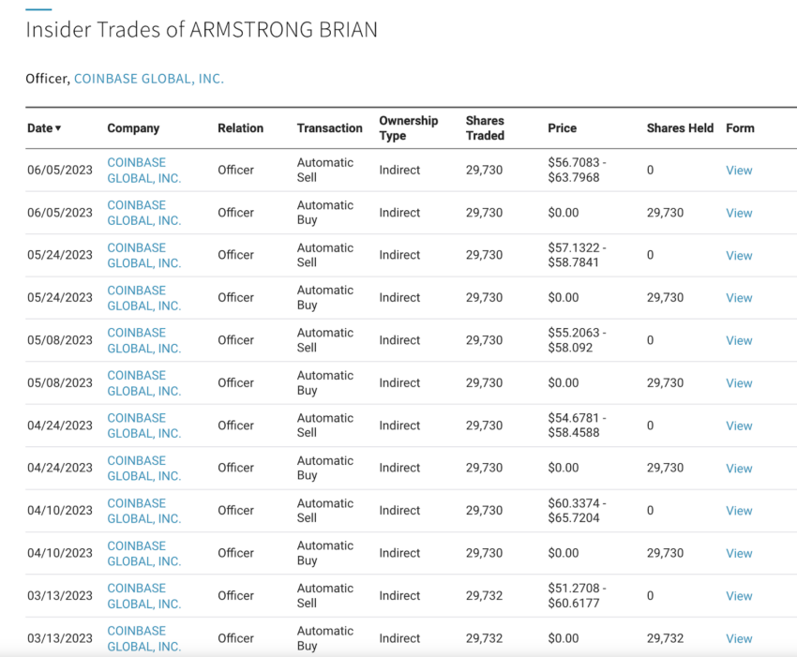
Task: View form for 06/05/2023 Automatic Sell
Action: [x=739, y=171]
